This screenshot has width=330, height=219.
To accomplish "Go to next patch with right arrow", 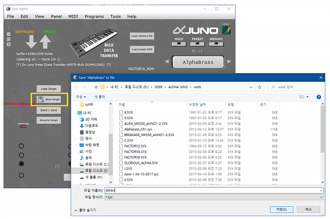I will pyautogui.click(x=229, y=62).
